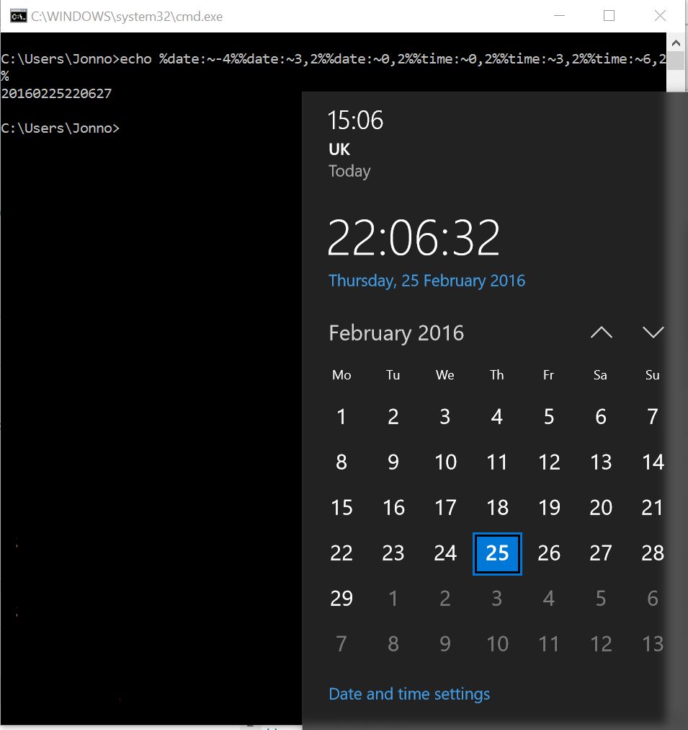Click the C:\Users\Jonno> empty prompt line
The height and width of the screenshot is (730, 688).
pyautogui.click(x=60, y=128)
